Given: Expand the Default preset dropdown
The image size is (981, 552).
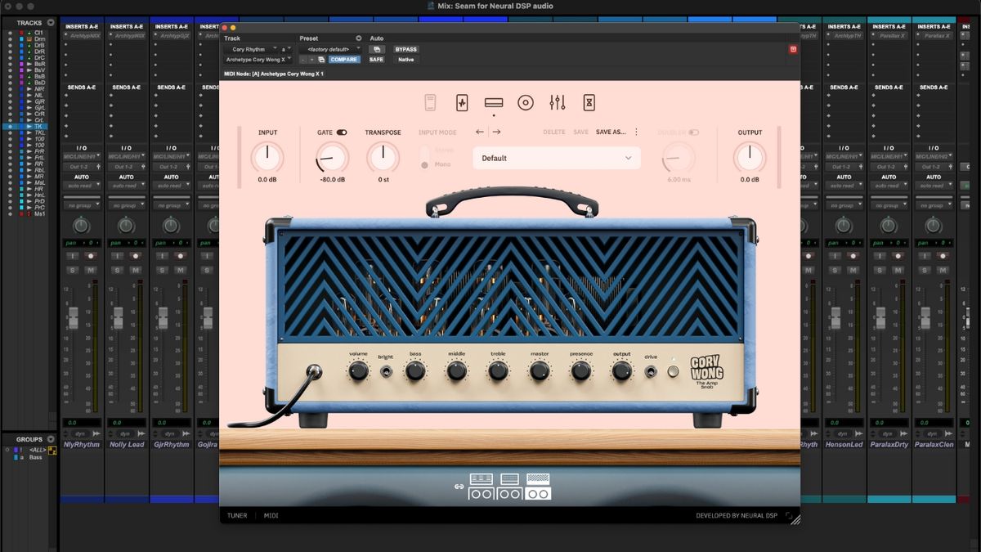Looking at the screenshot, I should click(x=557, y=158).
